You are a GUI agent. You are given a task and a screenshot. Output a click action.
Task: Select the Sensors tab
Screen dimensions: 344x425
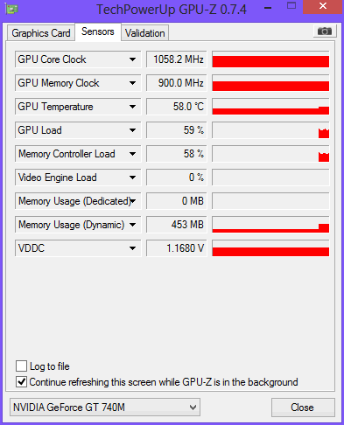(98, 31)
